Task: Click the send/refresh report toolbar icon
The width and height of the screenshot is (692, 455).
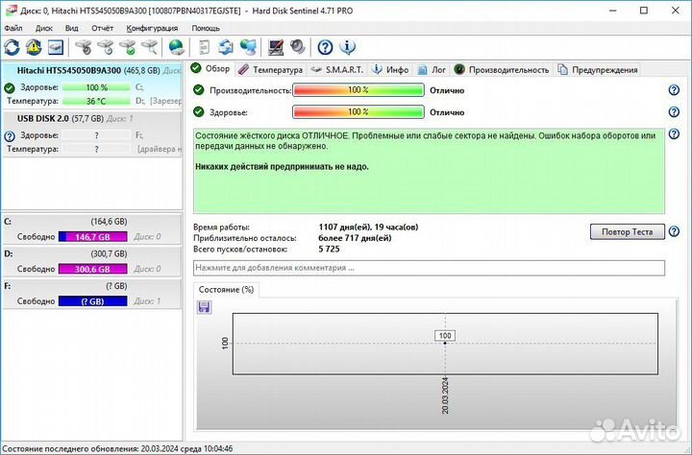Action: [x=226, y=47]
